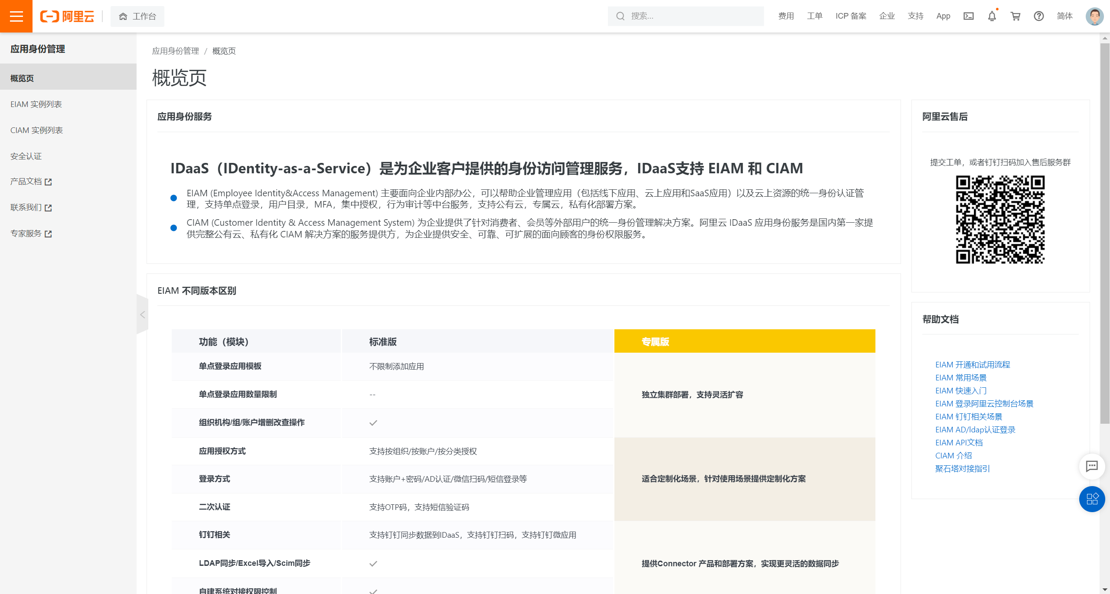
Task: Click the 工作台 home icon
Action: (x=123, y=16)
